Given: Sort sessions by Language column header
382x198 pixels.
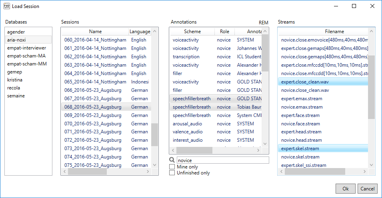Looking at the screenshot, I should point(140,32).
